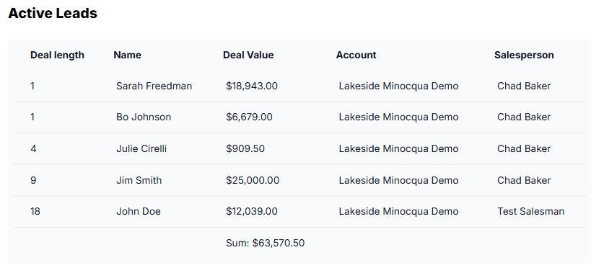The height and width of the screenshot is (268, 604).
Task: Click the $25,000.00 deal value
Action: click(x=253, y=180)
